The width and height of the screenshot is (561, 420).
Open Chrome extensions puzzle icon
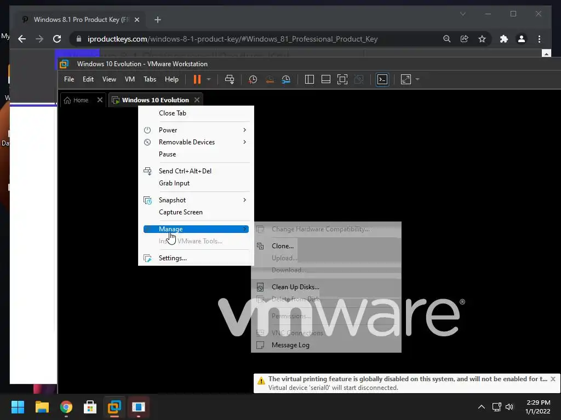(x=504, y=39)
